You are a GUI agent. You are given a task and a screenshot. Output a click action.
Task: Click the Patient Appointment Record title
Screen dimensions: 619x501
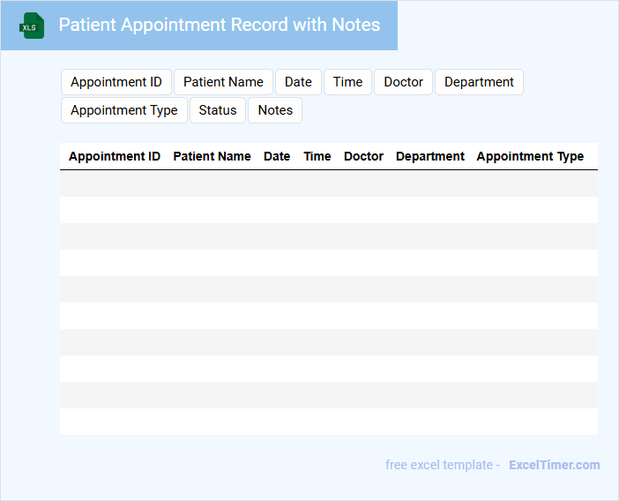coord(220,25)
